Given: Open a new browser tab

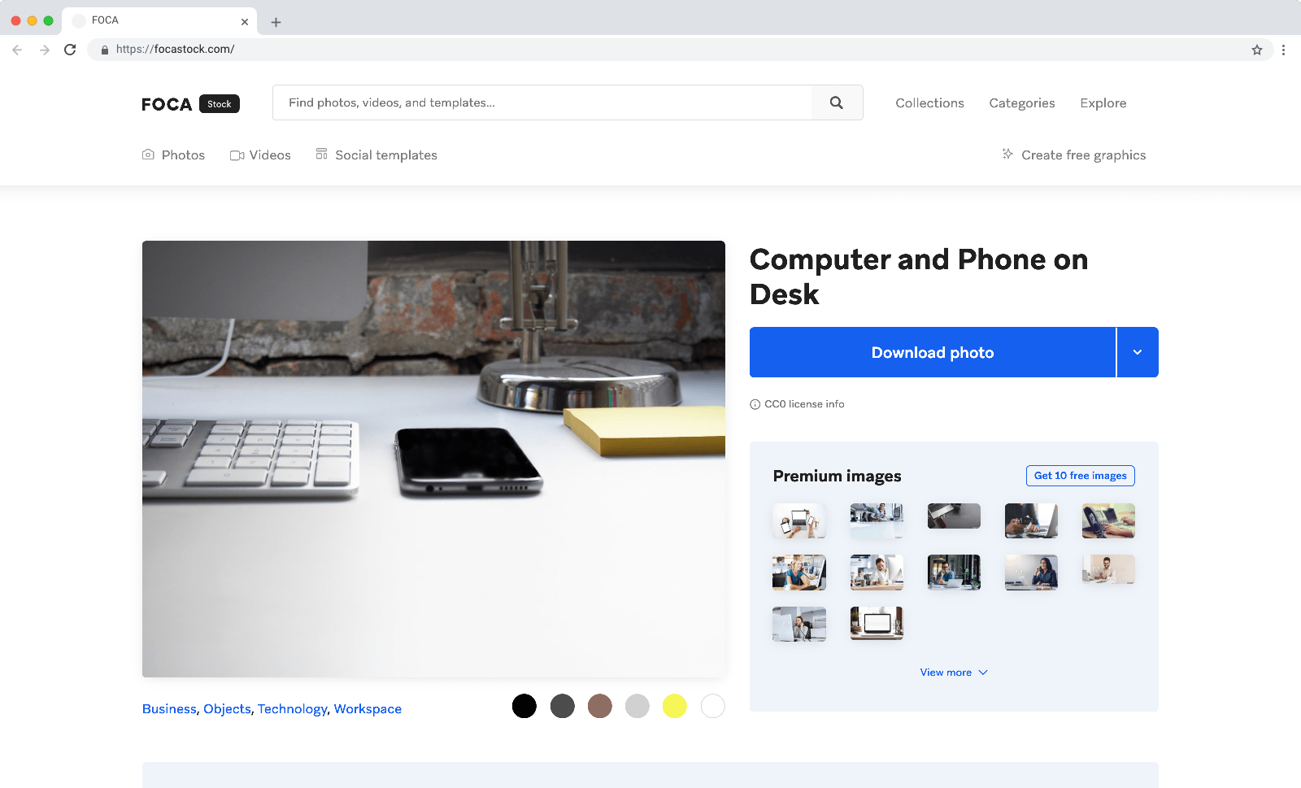Looking at the screenshot, I should pyautogui.click(x=276, y=22).
